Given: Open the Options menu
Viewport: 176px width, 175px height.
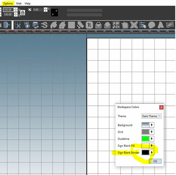Looking at the screenshot, I should coord(8,3).
